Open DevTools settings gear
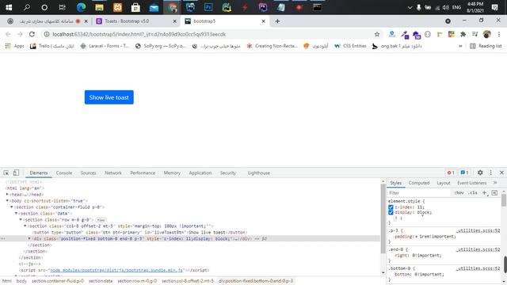Viewport: 507px width, 285px height. pyautogui.click(x=480, y=173)
